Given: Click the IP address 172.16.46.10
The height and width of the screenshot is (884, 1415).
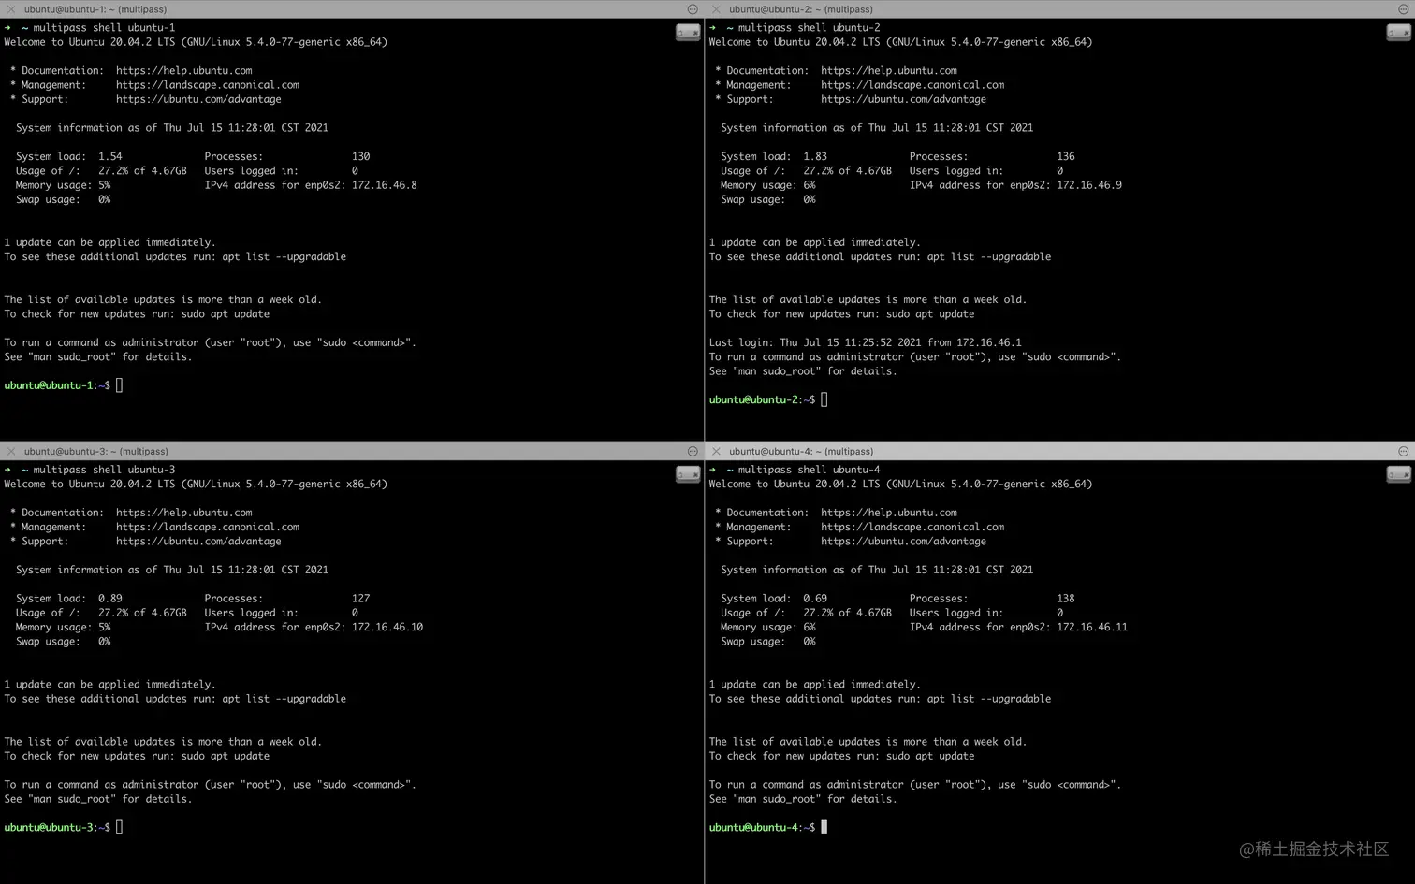Looking at the screenshot, I should (x=387, y=627).
